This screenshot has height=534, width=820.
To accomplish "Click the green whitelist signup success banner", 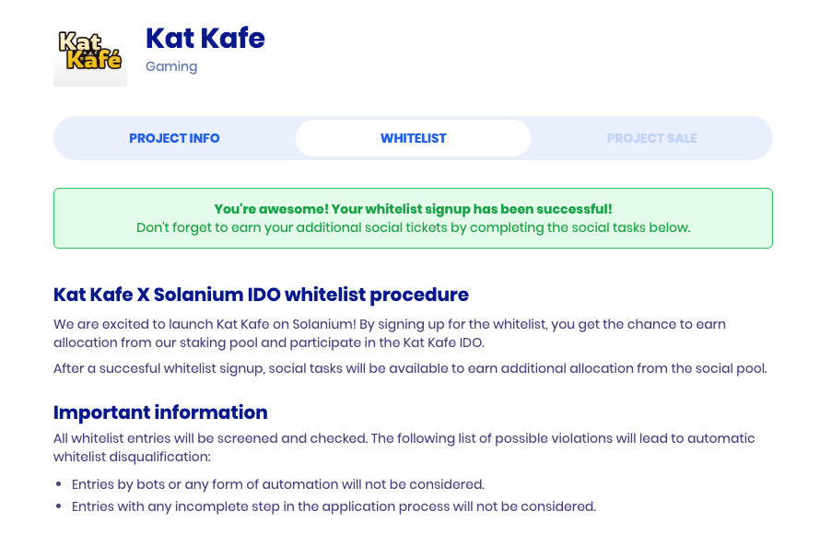I will (413, 218).
